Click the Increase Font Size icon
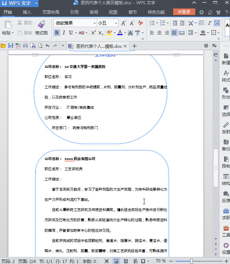This screenshot has width=230, height=264. [124, 23]
